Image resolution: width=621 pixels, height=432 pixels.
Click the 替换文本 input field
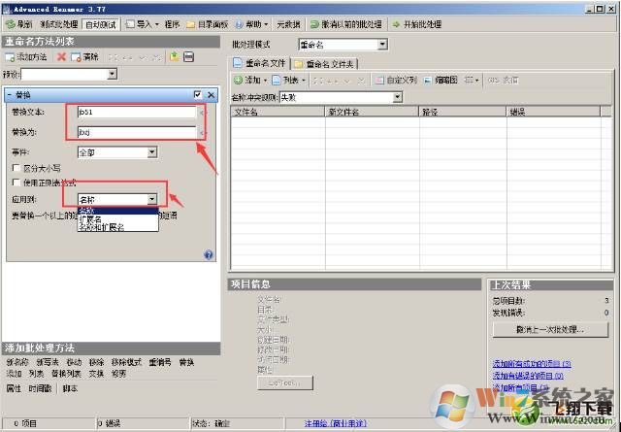tap(137, 113)
